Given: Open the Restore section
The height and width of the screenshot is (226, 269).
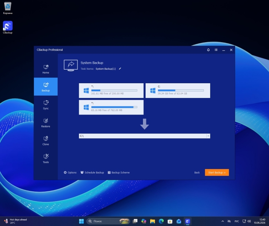Looking at the screenshot, I should (46, 123).
